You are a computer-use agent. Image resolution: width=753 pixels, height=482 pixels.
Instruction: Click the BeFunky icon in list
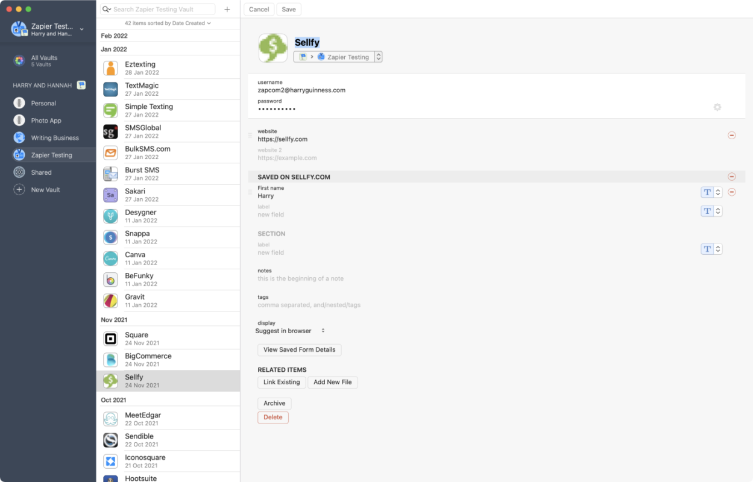click(x=110, y=279)
